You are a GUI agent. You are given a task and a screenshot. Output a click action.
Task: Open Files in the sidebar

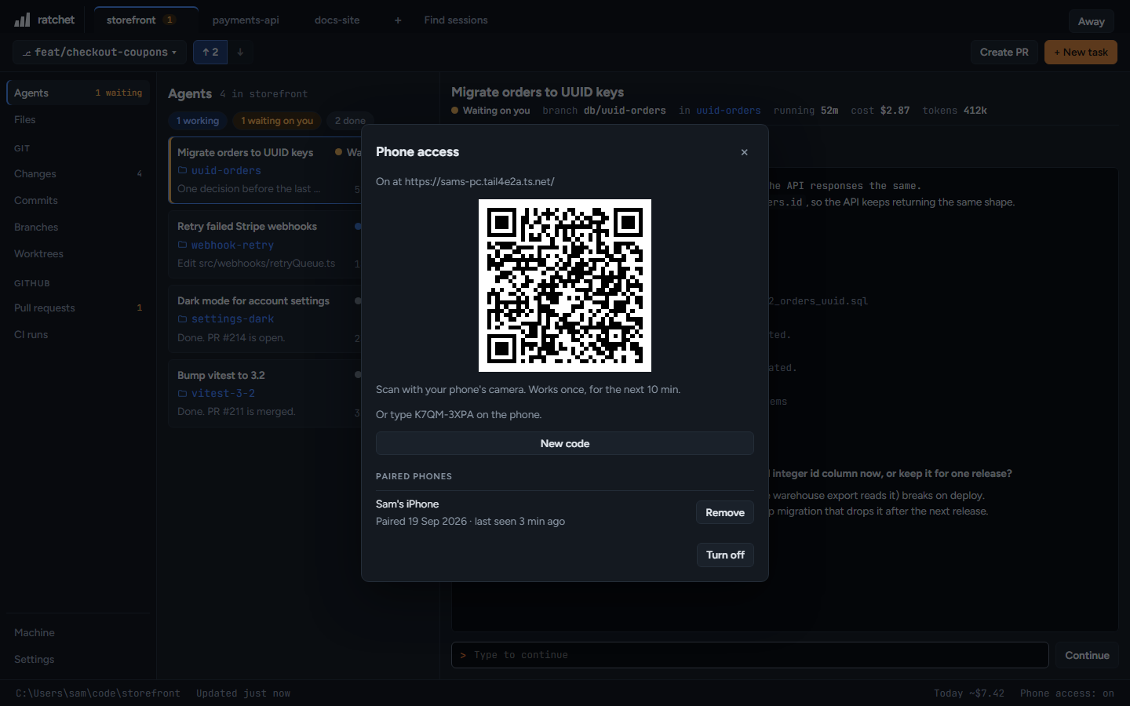tap(78, 119)
